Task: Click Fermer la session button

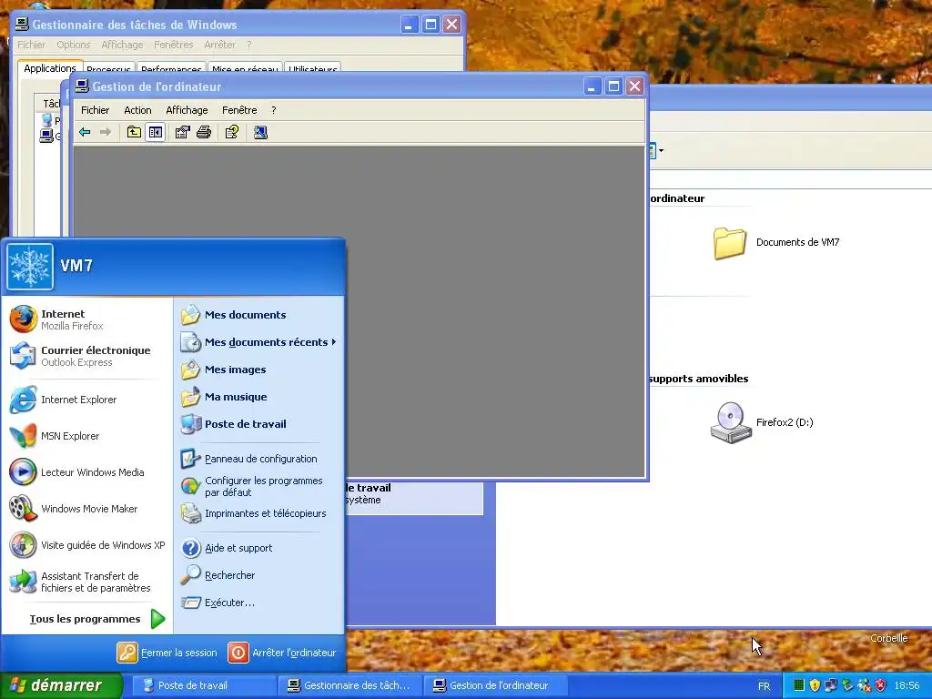Action: click(x=167, y=652)
